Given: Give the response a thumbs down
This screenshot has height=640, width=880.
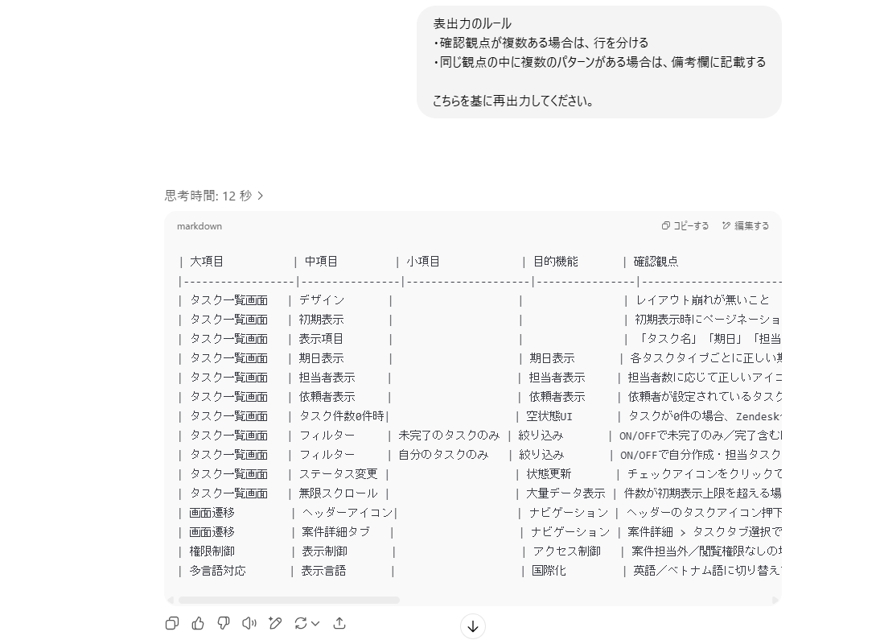Looking at the screenshot, I should 224,623.
